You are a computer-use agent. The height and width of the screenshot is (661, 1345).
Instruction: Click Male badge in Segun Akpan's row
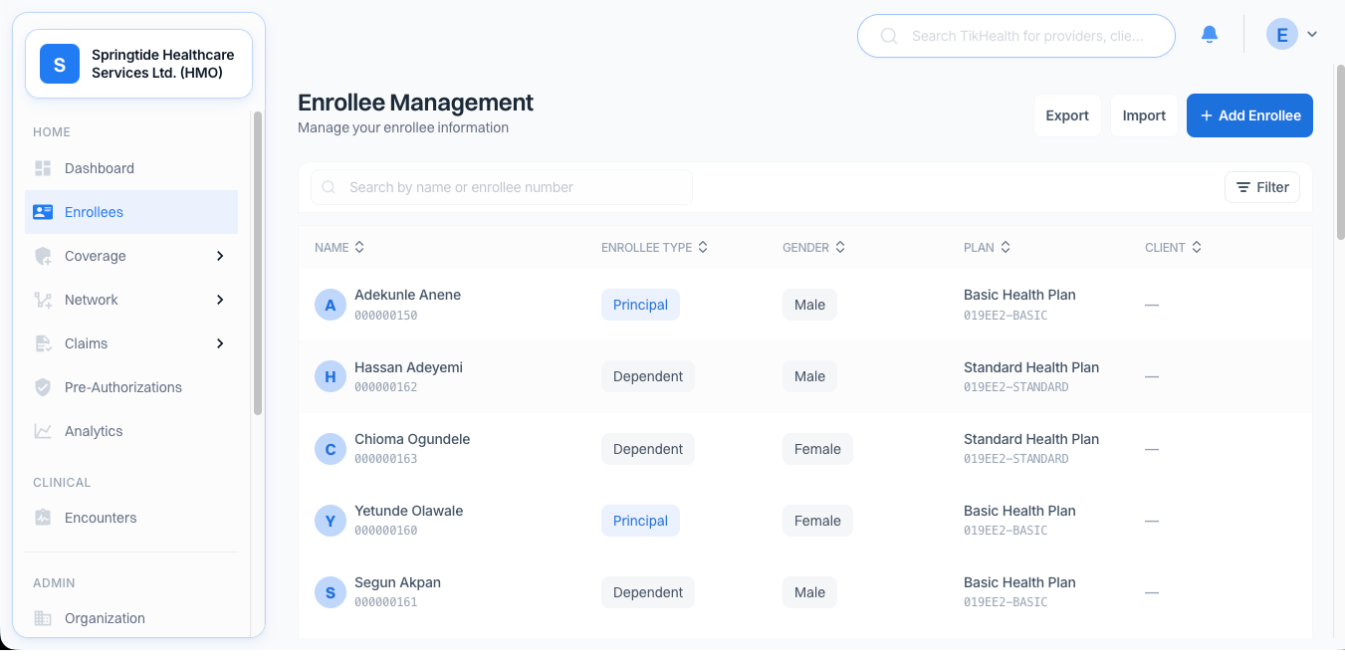coord(809,592)
